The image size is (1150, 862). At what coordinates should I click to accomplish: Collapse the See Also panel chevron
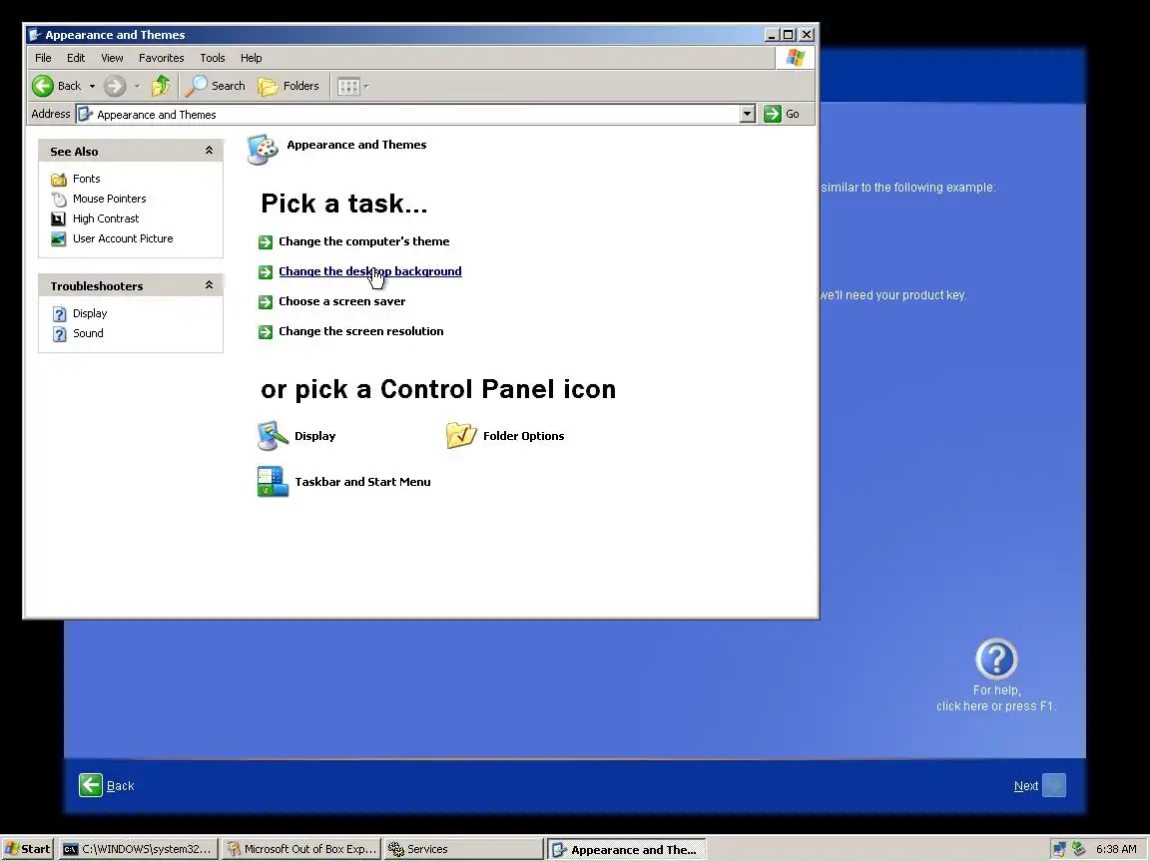pos(209,151)
